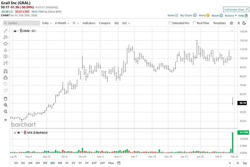Viewport: 250px width, 167px height.
Task: Open the chart settings gear icon
Action: (x=231, y=23)
